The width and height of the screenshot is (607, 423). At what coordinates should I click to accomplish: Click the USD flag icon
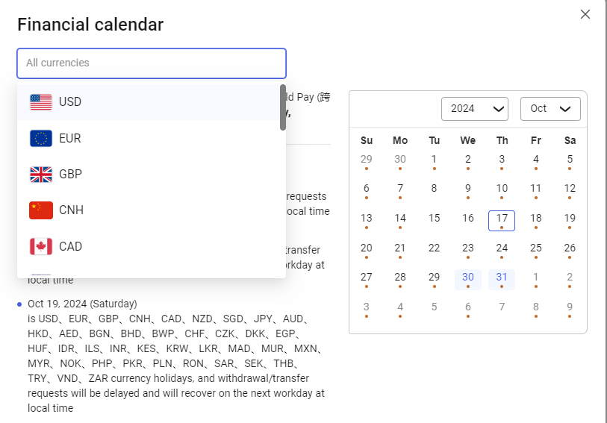[x=41, y=102]
